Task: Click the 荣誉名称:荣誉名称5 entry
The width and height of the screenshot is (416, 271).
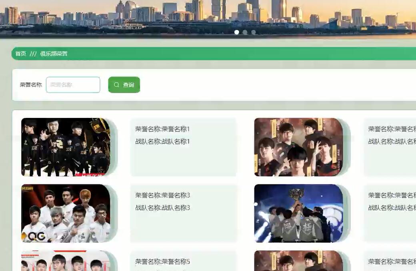Action: pyautogui.click(x=162, y=261)
